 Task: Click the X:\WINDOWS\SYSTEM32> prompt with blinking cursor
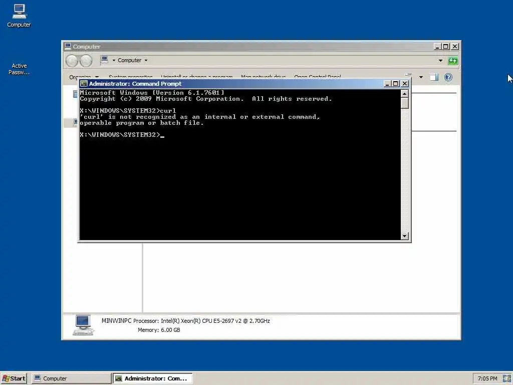point(122,135)
